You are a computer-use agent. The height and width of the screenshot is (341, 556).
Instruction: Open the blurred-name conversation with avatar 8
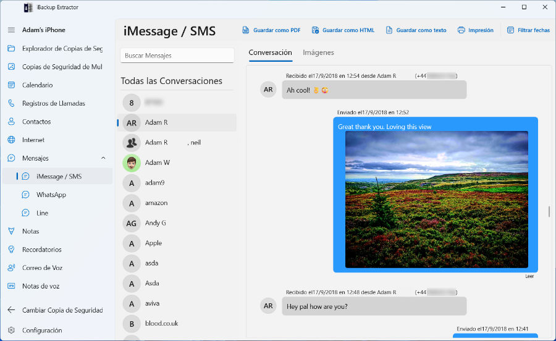(x=177, y=103)
